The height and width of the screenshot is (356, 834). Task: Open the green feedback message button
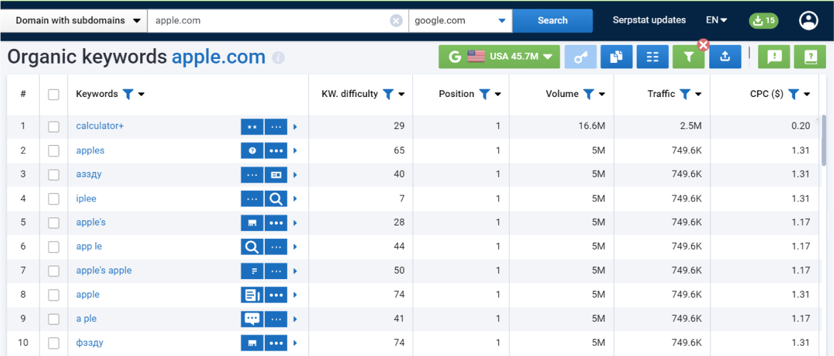tap(774, 58)
